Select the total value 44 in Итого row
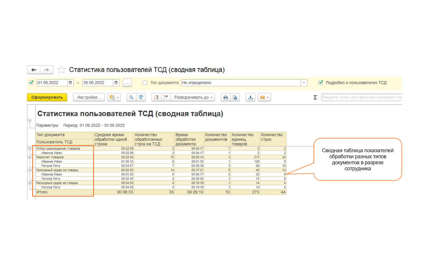This screenshot has width=430, height=265. [283, 192]
